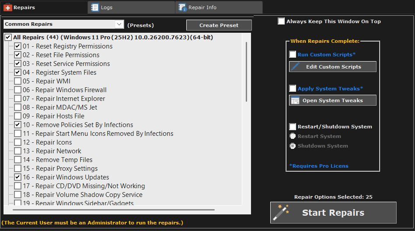Open the Common Repairs presets dropdown

click(119, 24)
